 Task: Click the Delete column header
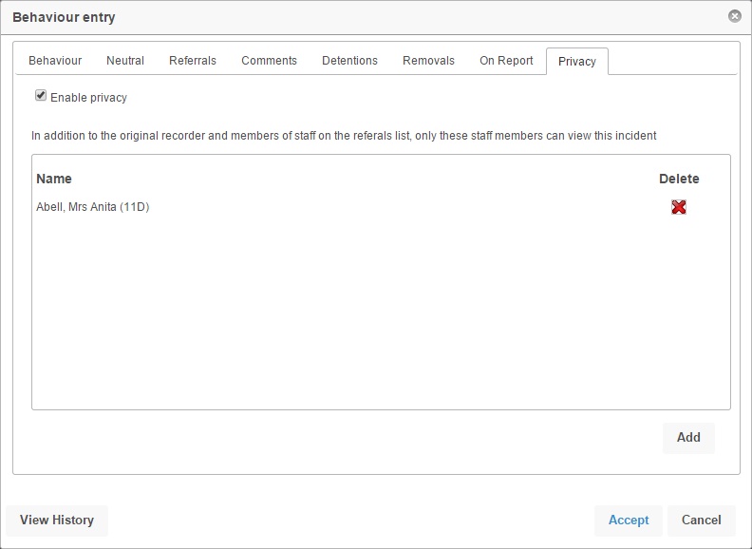pyautogui.click(x=679, y=179)
